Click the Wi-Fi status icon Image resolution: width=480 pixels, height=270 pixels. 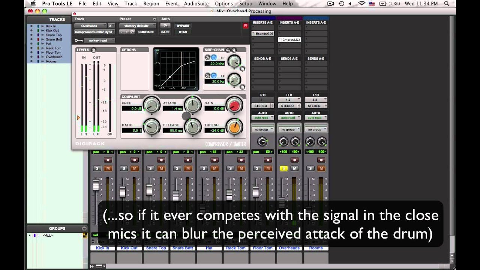pyautogui.click(x=361, y=3)
